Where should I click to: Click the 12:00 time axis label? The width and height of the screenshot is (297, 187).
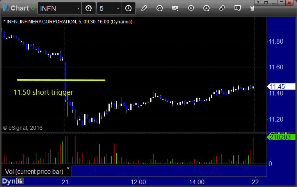[x=138, y=182]
